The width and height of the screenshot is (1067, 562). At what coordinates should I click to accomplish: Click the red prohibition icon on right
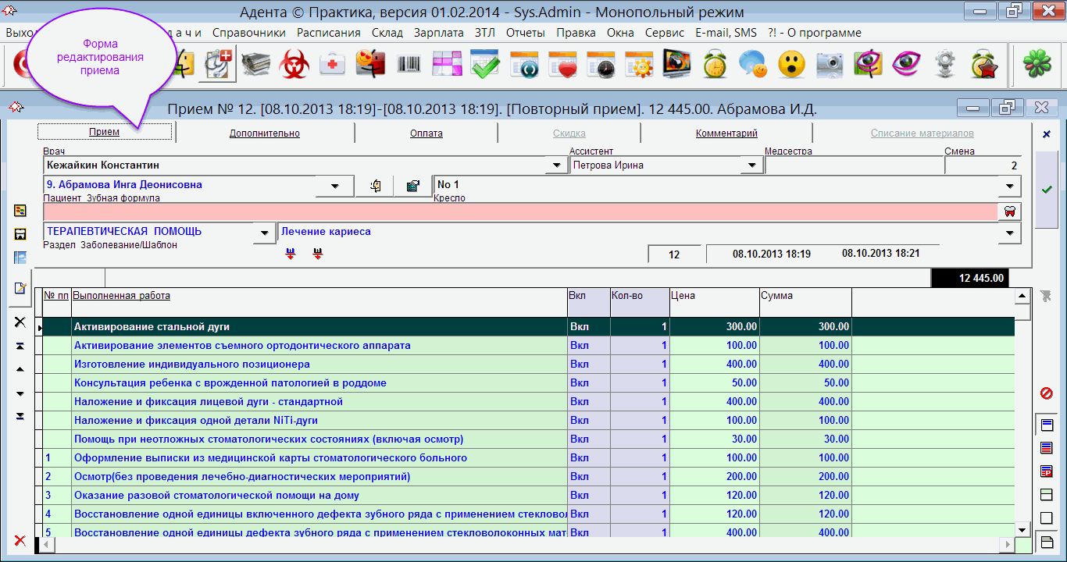[1047, 393]
